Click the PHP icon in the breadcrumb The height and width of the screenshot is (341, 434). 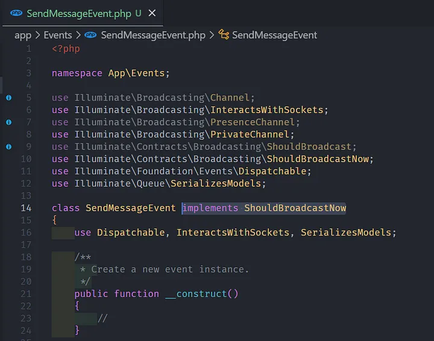(90, 35)
